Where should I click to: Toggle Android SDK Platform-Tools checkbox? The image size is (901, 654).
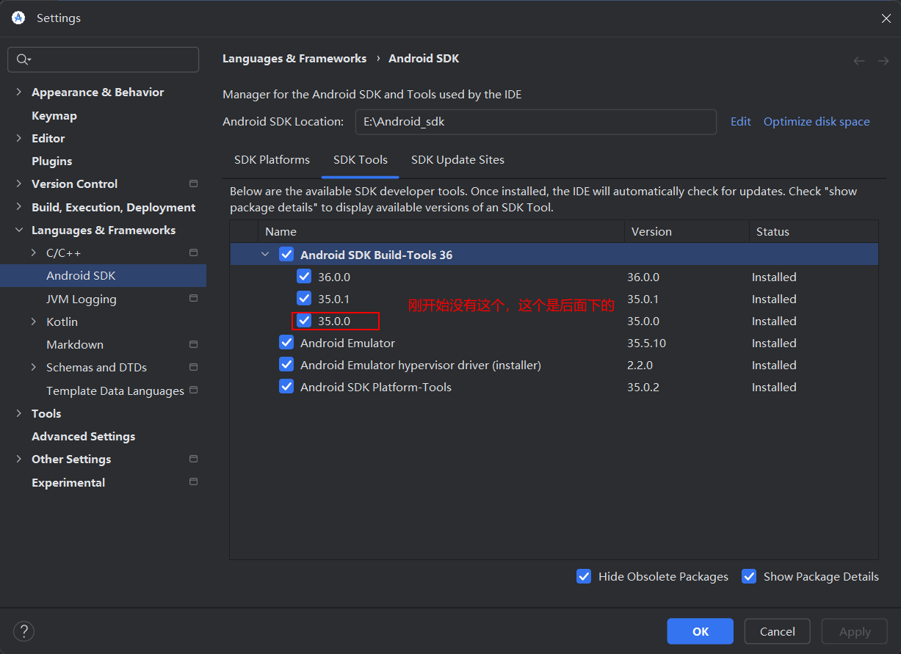(x=286, y=387)
